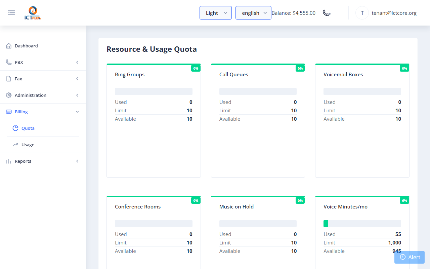
Task: Select Usage under Billing
Action: pyautogui.click(x=43, y=145)
